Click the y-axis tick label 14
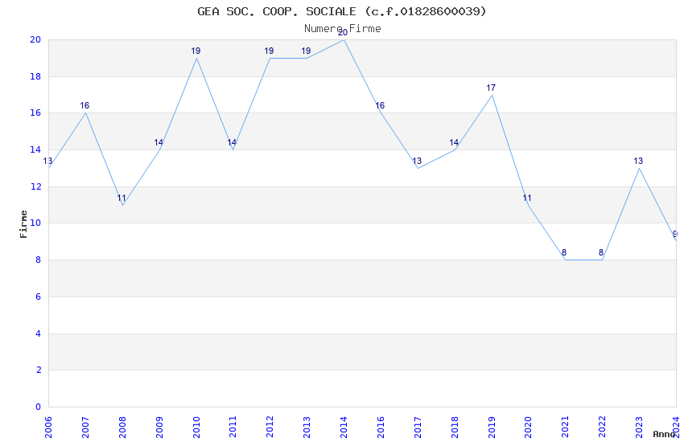Screen dimensions: 684x442 [x=35, y=149]
